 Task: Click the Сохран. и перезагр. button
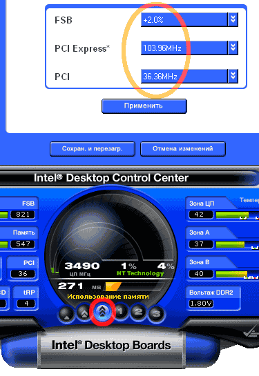click(x=93, y=149)
